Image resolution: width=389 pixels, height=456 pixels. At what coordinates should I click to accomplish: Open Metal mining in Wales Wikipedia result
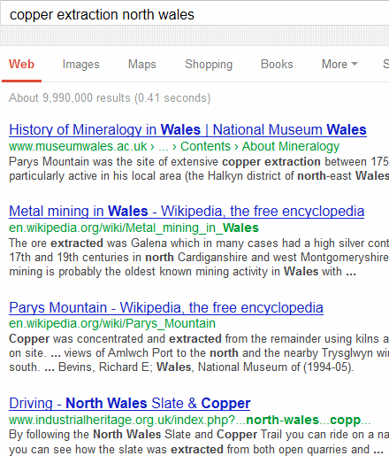coord(187,212)
